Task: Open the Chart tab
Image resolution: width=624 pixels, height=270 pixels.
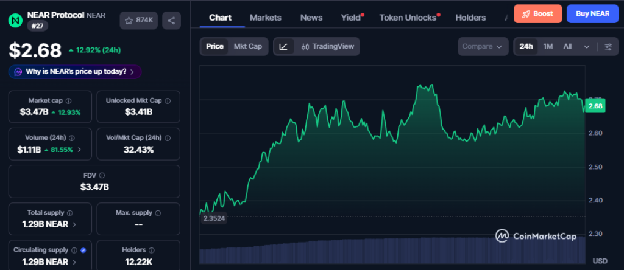Action: (x=221, y=18)
